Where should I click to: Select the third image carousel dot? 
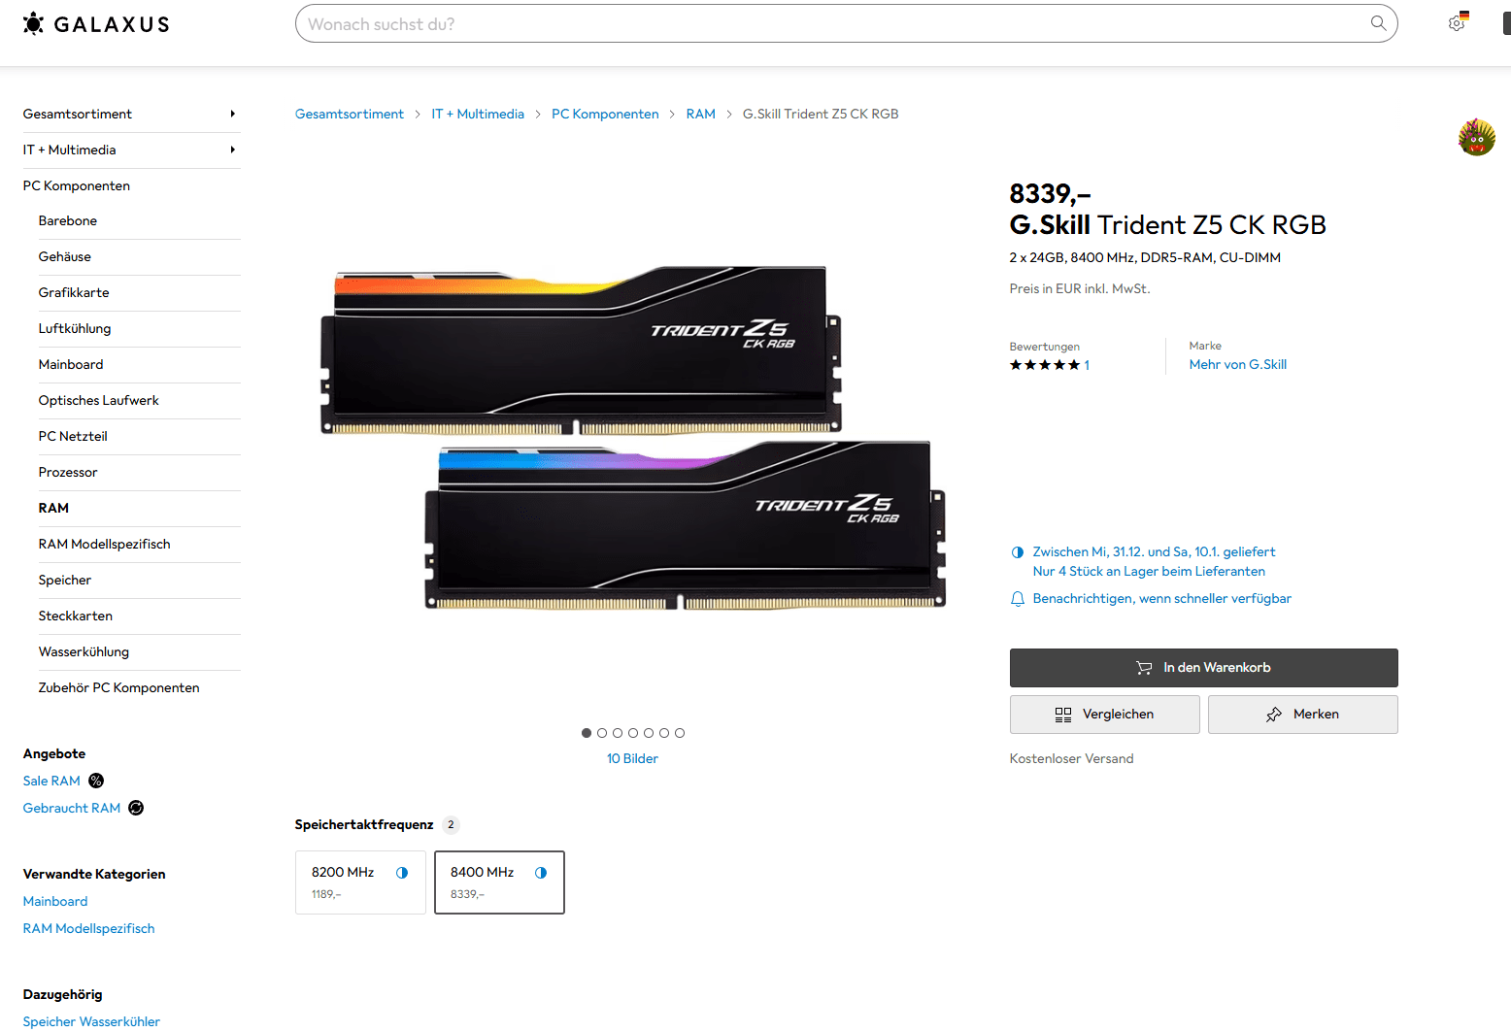(x=618, y=733)
